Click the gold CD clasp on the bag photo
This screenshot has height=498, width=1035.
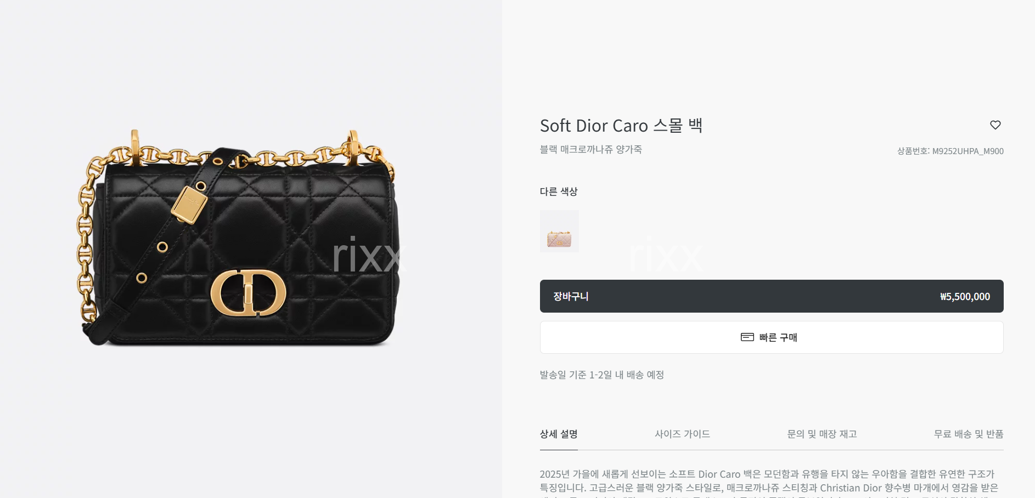[x=249, y=293]
